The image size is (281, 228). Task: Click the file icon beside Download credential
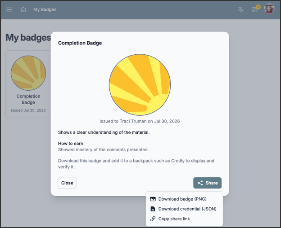tap(153, 209)
